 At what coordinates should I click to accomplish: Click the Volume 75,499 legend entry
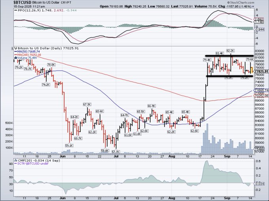pos(25,58)
